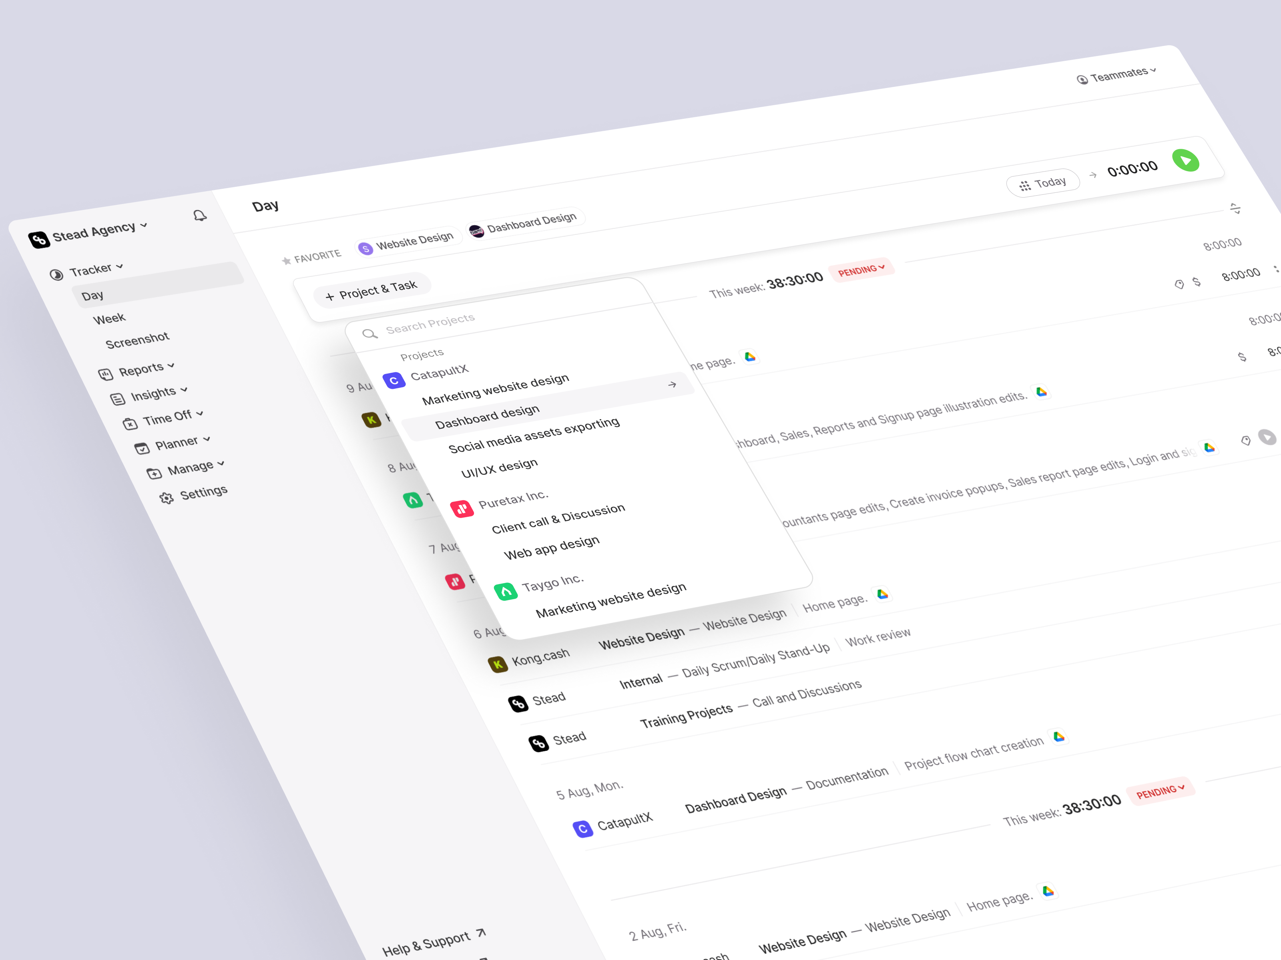Click the filter sliders icon below the timer

coord(1235,208)
